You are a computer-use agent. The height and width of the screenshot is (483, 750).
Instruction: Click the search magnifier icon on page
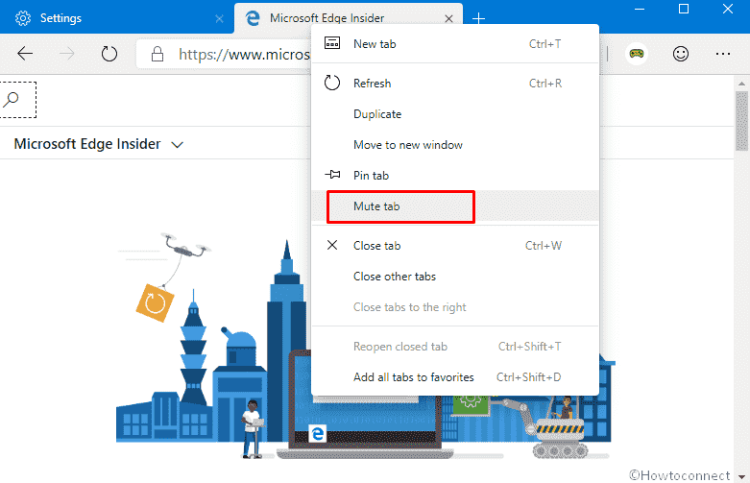tap(11, 100)
